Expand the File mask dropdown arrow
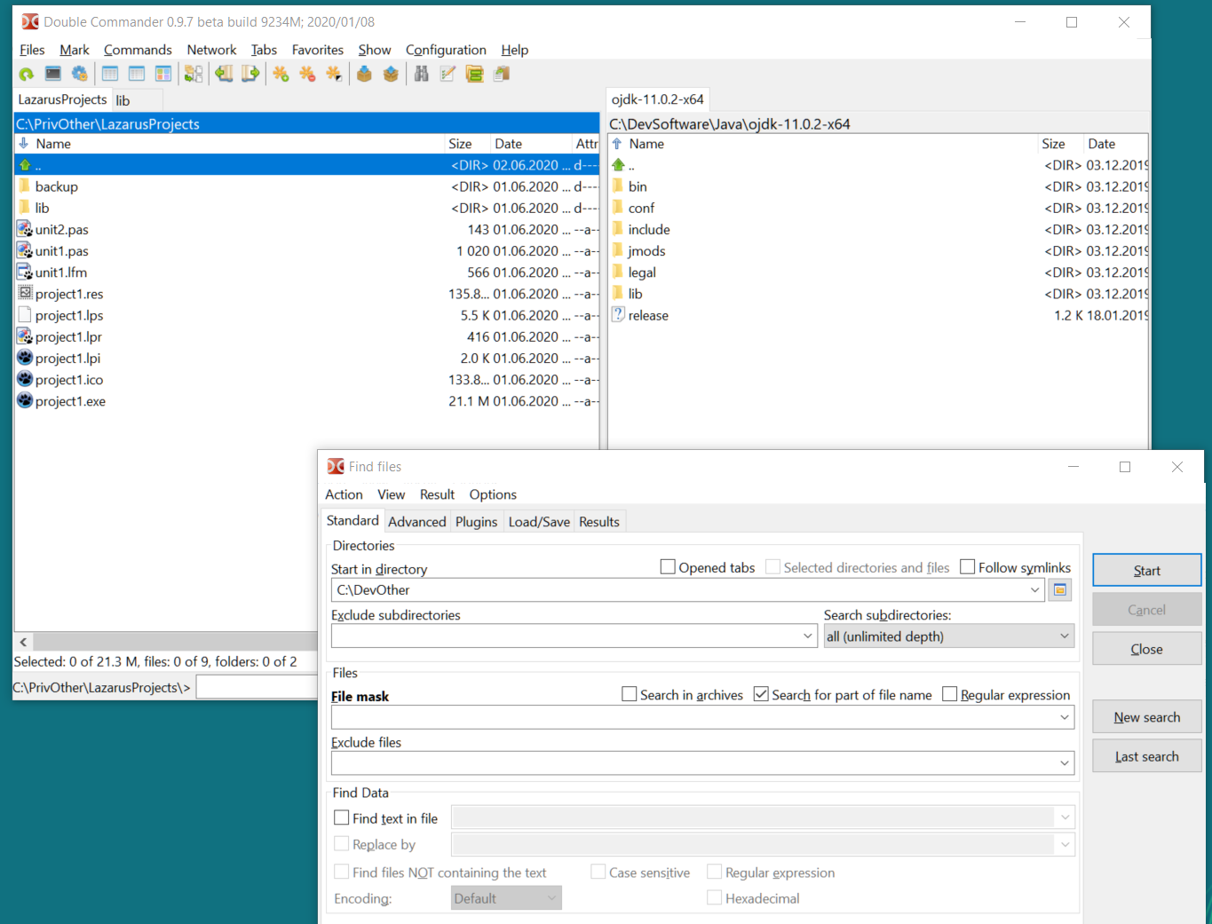 click(1065, 717)
